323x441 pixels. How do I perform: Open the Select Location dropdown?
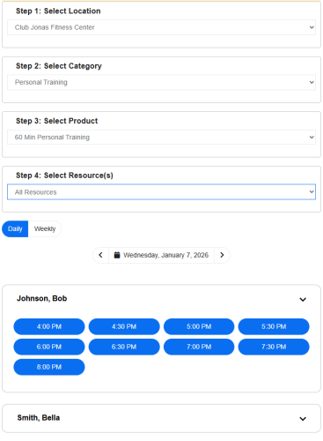[x=161, y=27]
